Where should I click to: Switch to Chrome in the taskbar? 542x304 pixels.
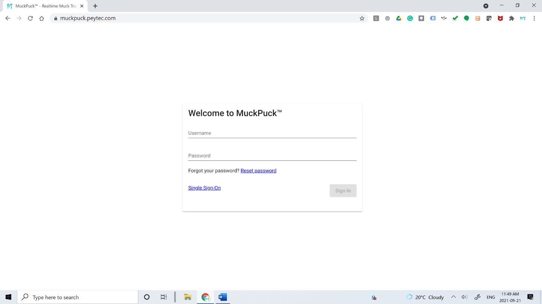pos(205,297)
